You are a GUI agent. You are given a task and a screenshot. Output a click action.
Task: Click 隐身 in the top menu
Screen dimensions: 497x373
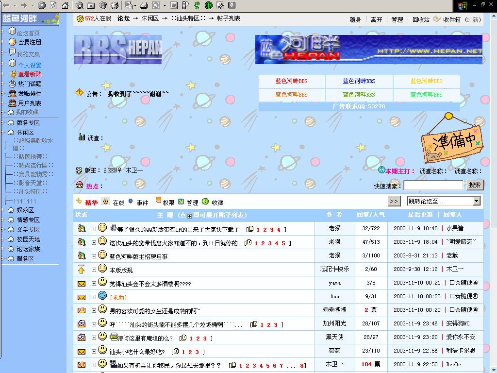click(355, 19)
